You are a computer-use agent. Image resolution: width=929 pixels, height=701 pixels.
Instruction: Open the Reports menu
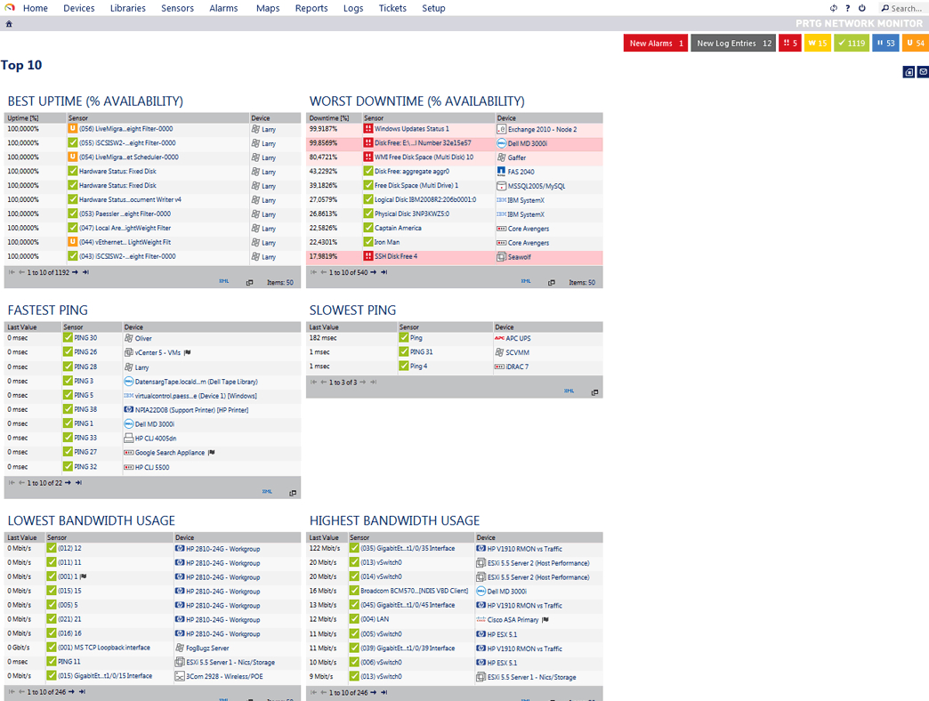pos(311,8)
